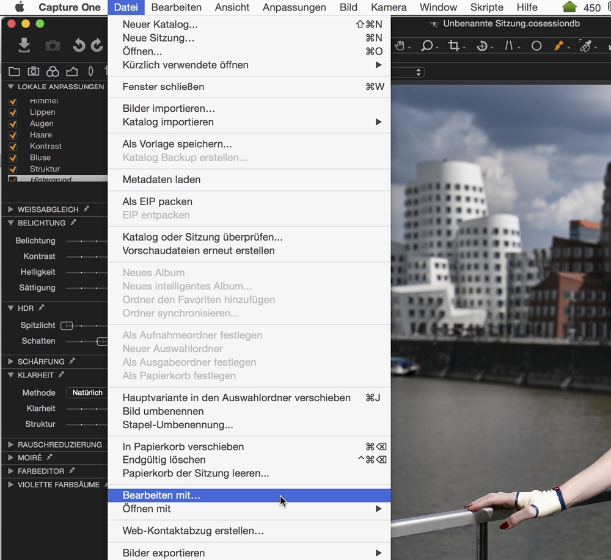611x560 pixels.
Task: Uncheck the Lippen adjustment layer
Action: coord(13,112)
